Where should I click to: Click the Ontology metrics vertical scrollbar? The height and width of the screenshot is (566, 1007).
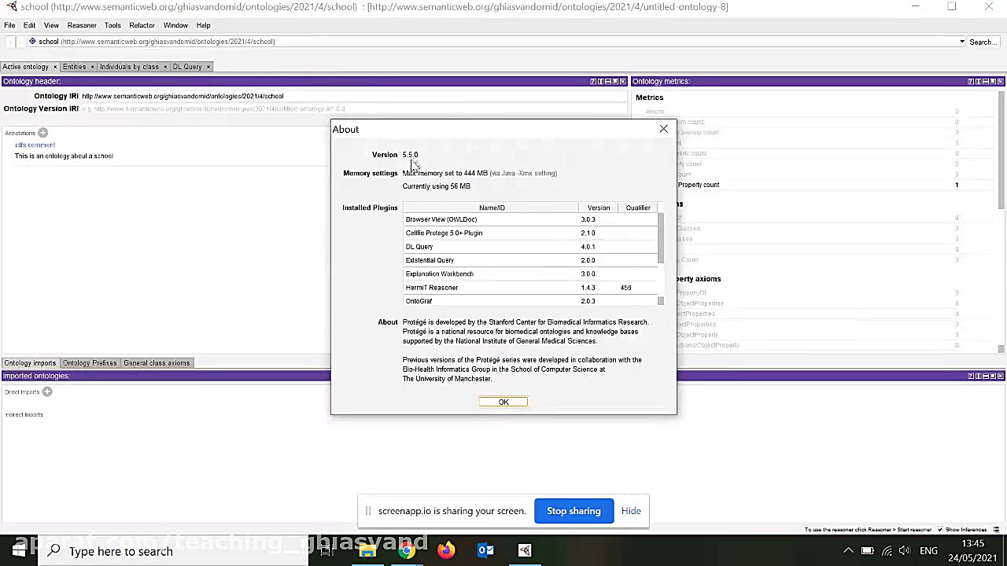[x=1001, y=149]
